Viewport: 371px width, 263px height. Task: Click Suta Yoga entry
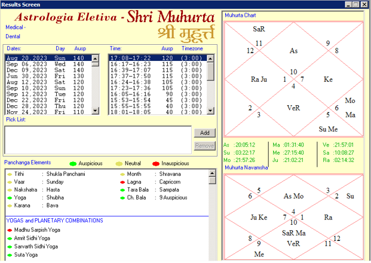pos(26,255)
